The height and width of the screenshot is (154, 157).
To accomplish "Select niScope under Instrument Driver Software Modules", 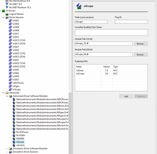I will click(20, 142).
